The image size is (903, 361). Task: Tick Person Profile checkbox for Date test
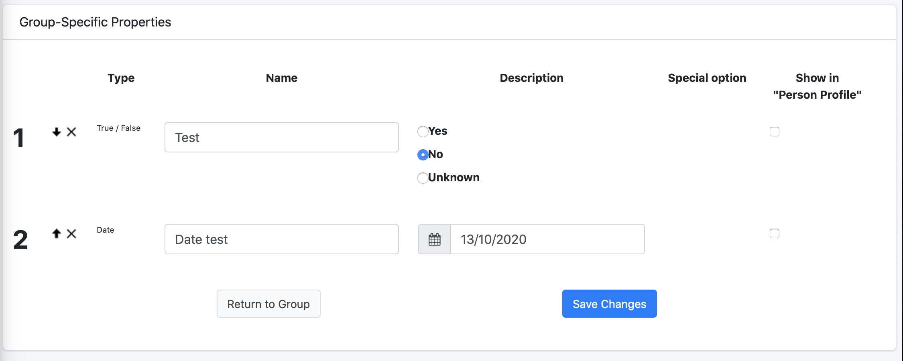(x=775, y=233)
